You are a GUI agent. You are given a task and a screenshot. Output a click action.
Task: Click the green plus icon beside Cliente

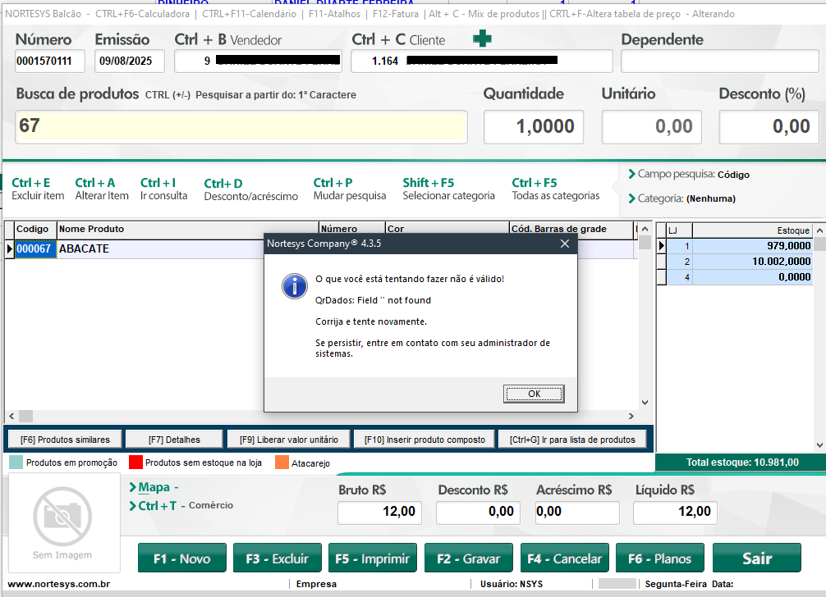click(483, 39)
